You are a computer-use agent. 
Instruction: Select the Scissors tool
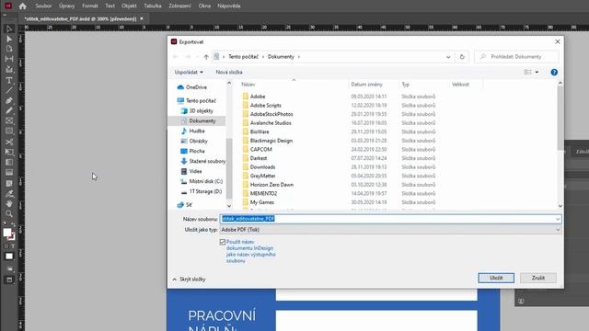coord(9,142)
